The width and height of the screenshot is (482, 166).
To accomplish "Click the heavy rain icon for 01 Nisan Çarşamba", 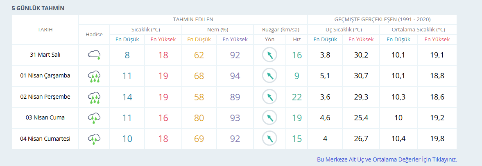I will [94, 76].
